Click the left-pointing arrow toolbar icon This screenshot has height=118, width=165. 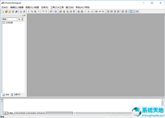[100, 12]
